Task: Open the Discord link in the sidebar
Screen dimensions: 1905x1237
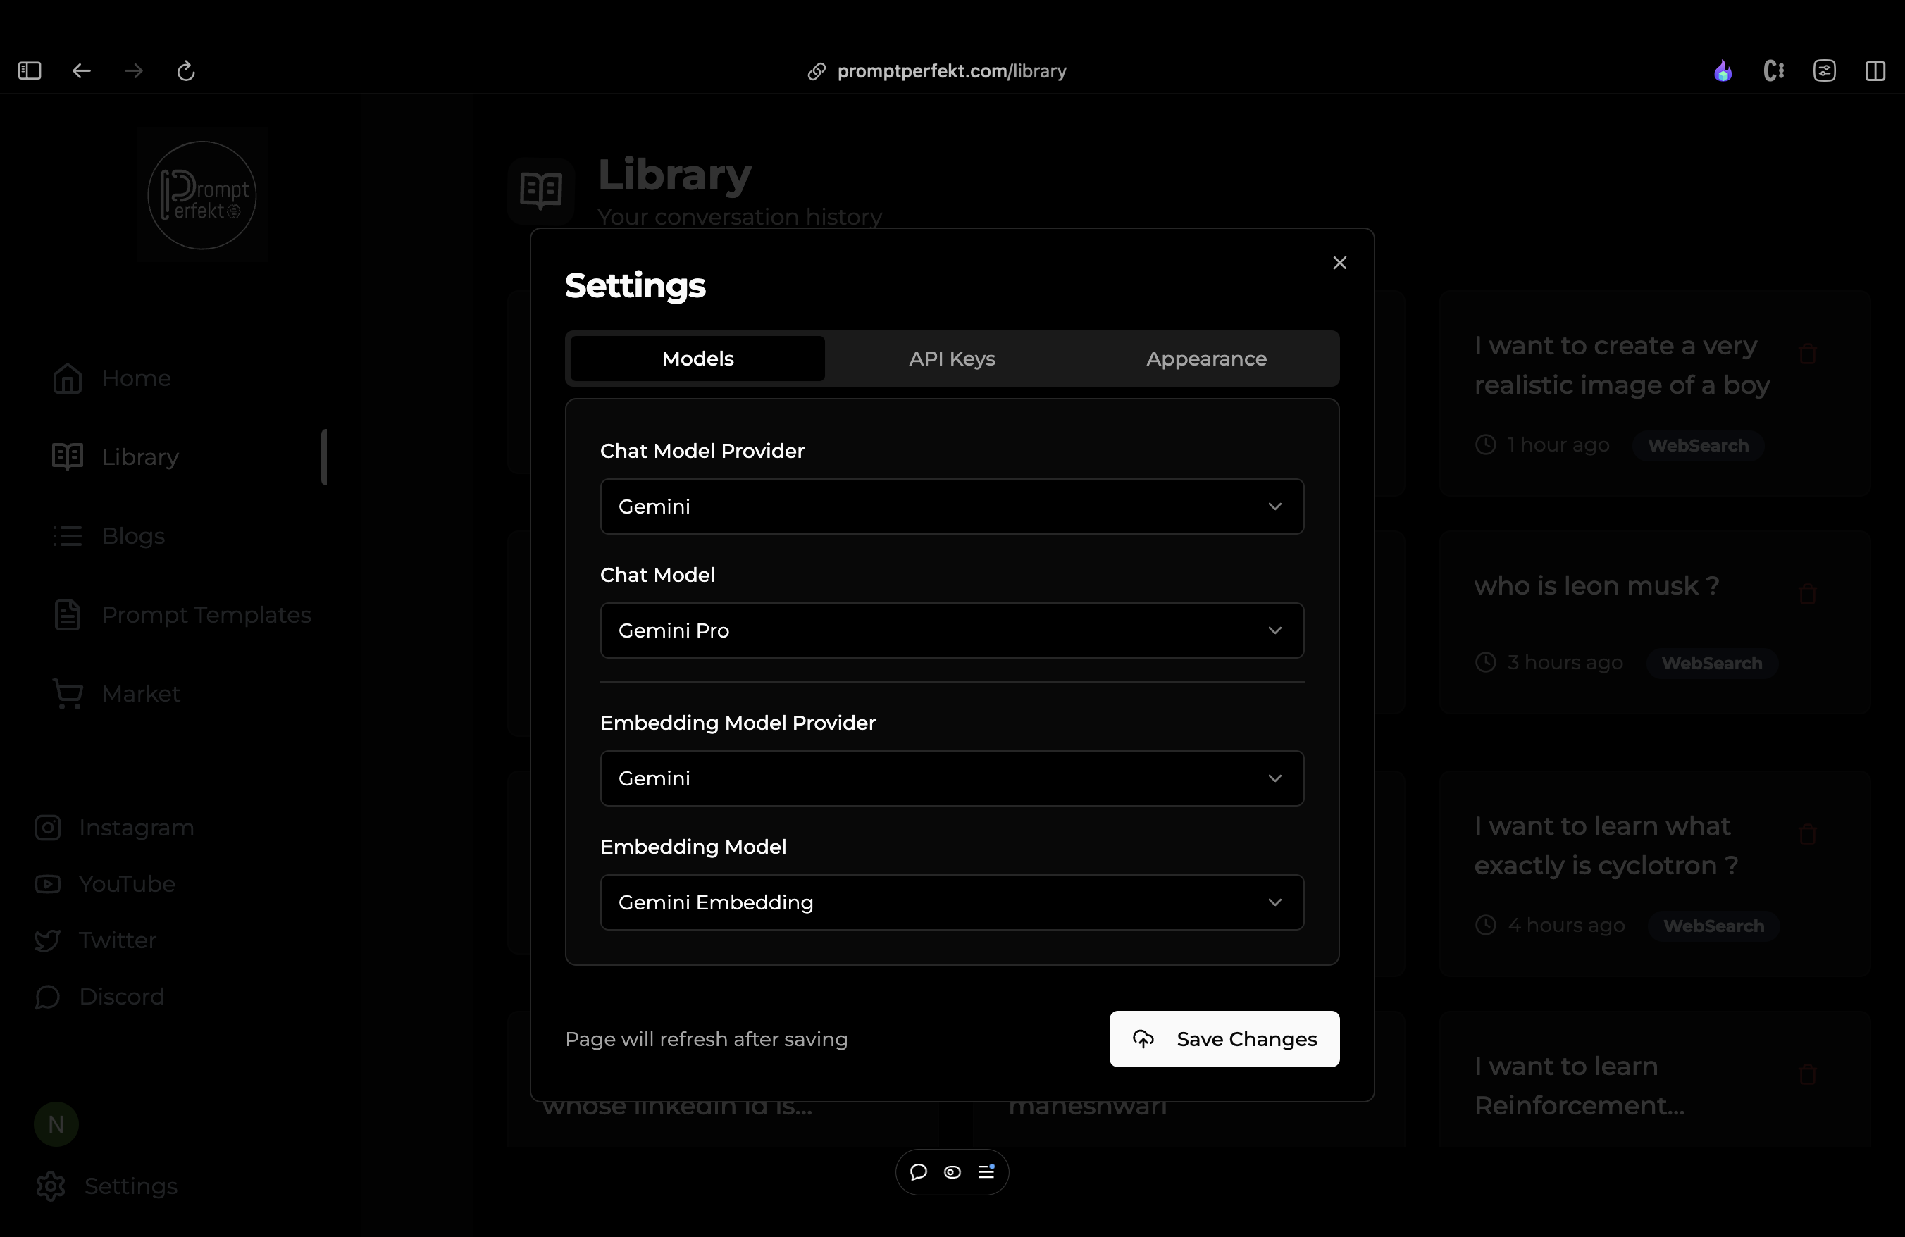Action: click(x=46, y=996)
